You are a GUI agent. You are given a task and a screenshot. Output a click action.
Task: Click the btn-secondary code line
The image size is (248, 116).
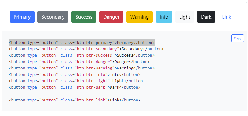pyautogui.click(x=86, y=49)
